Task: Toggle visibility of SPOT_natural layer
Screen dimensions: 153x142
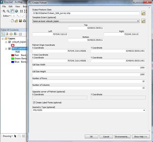Action: click(x=10, y=48)
